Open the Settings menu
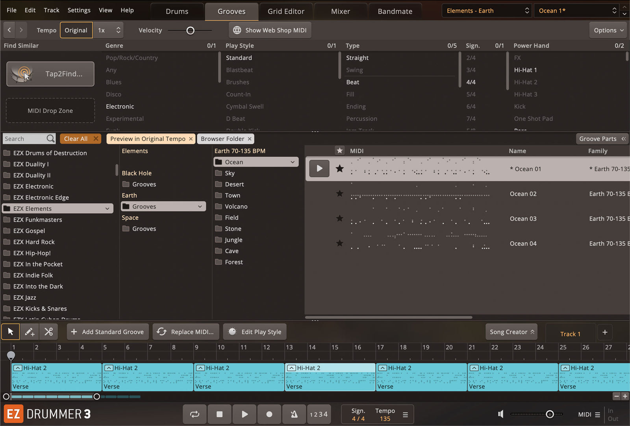 [x=79, y=10]
